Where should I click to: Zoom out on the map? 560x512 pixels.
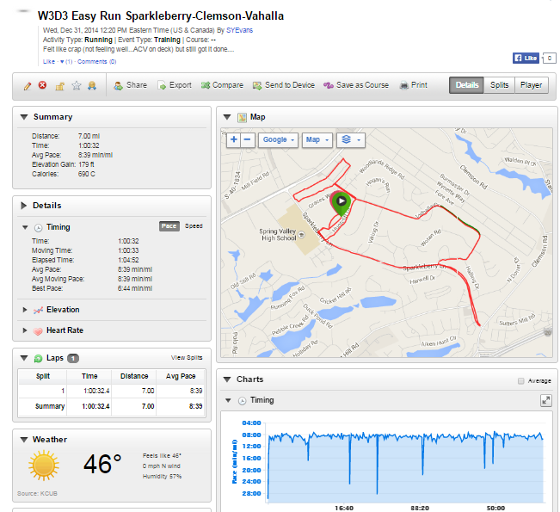(247, 139)
